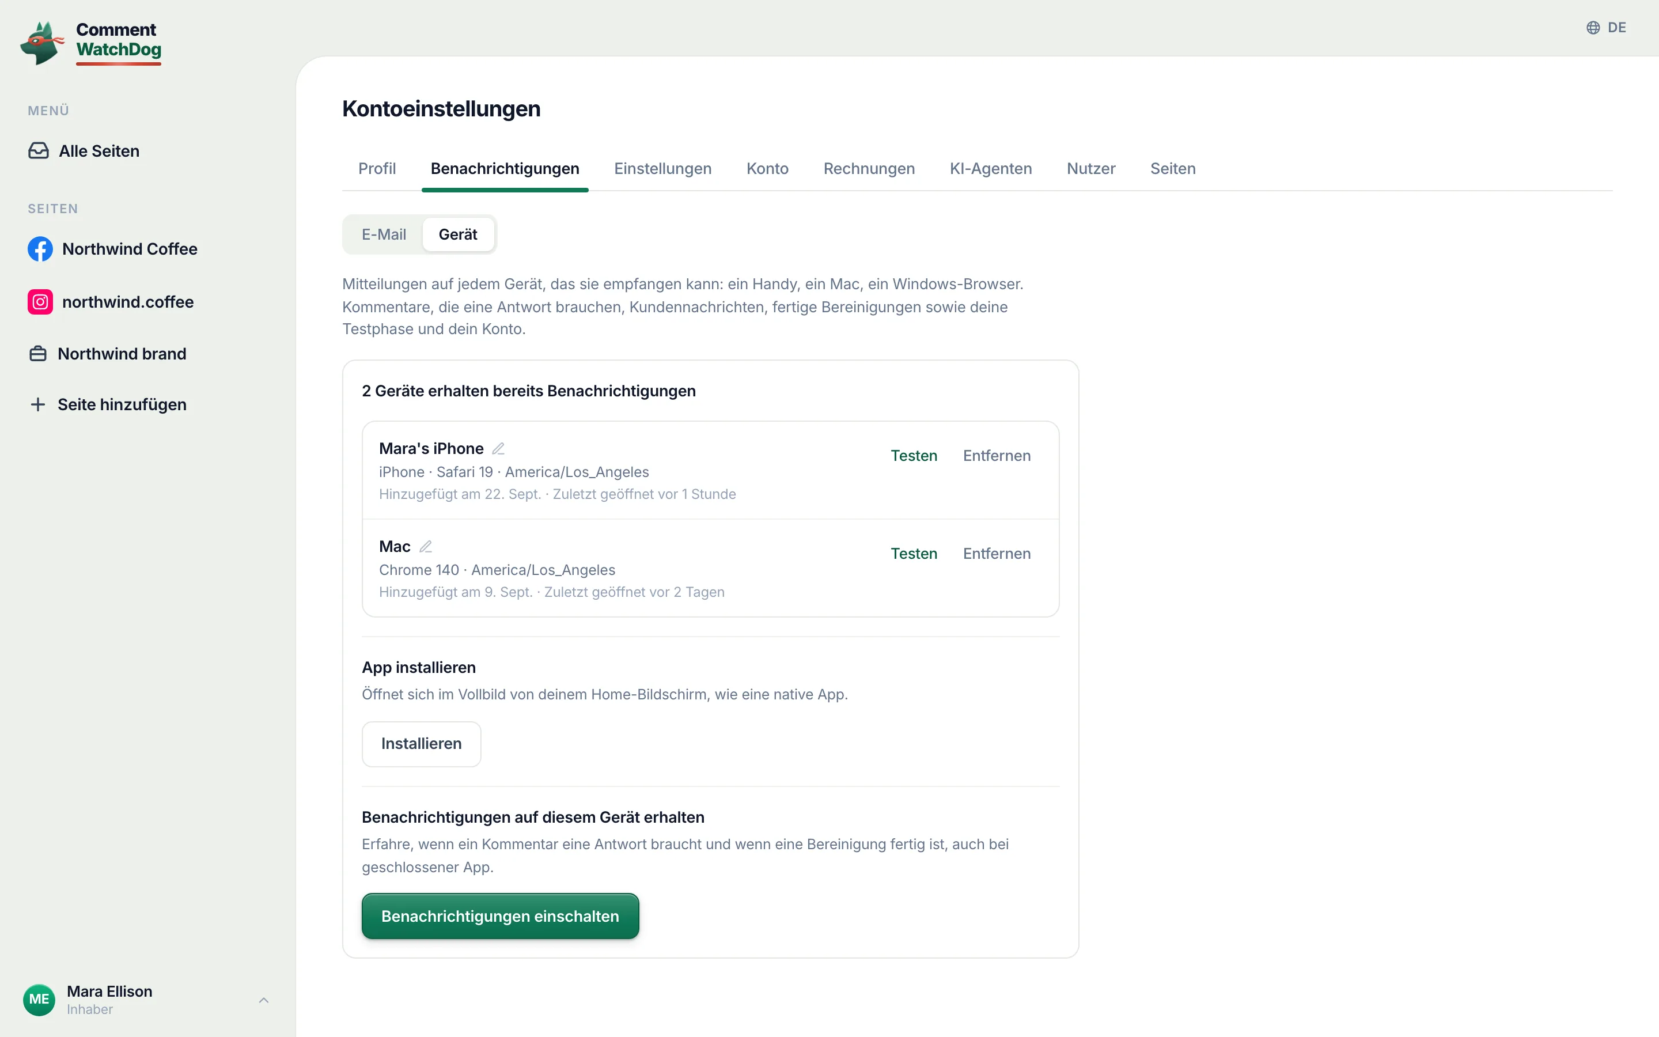This screenshot has height=1037, width=1659.
Task: Switch to the E-Mail notification segment
Action: coord(384,234)
